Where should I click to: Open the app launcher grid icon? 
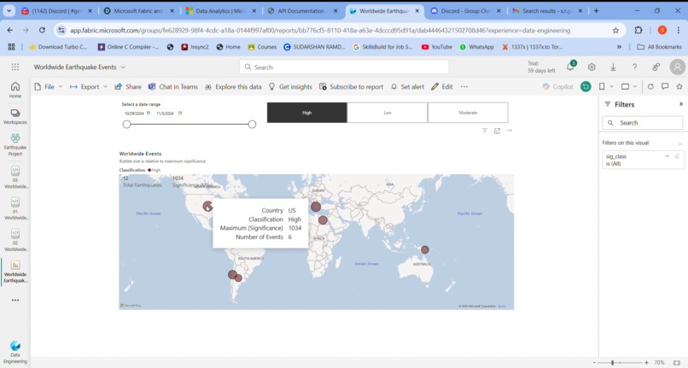[15, 67]
